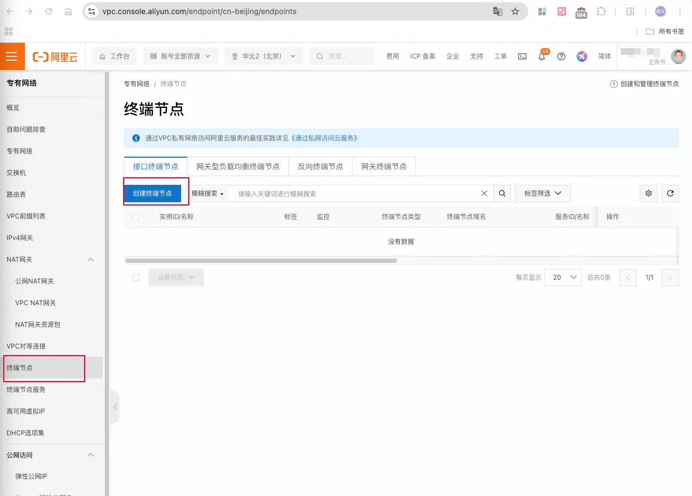Open the Aliyun hamburger menu
This screenshot has height=496, width=692.
tap(12, 56)
